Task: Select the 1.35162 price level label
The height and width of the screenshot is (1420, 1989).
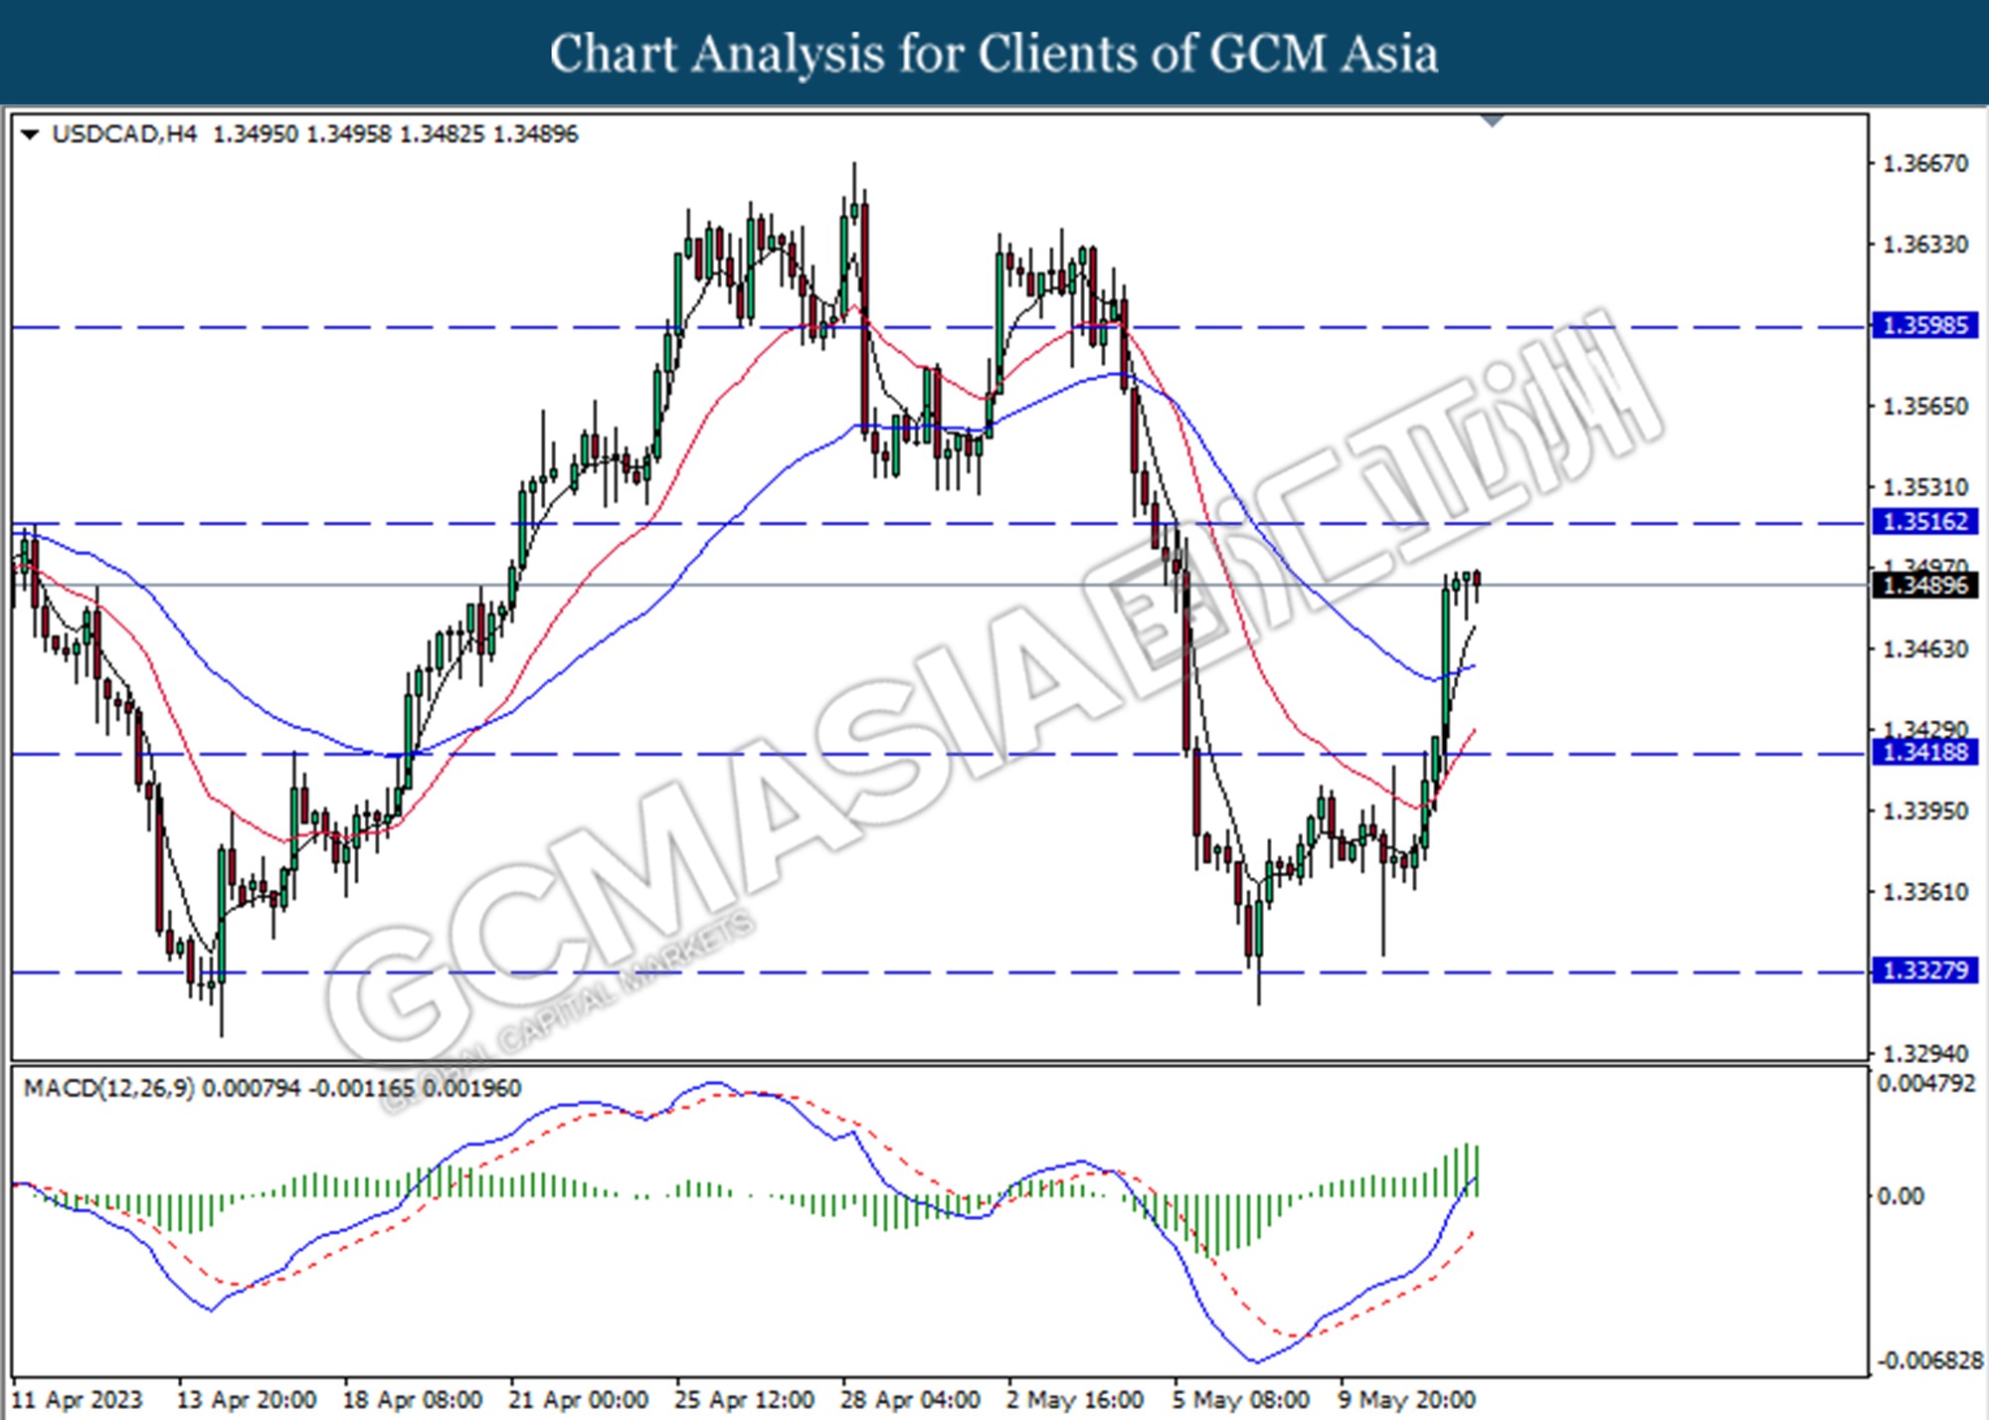Action: pyautogui.click(x=1925, y=521)
